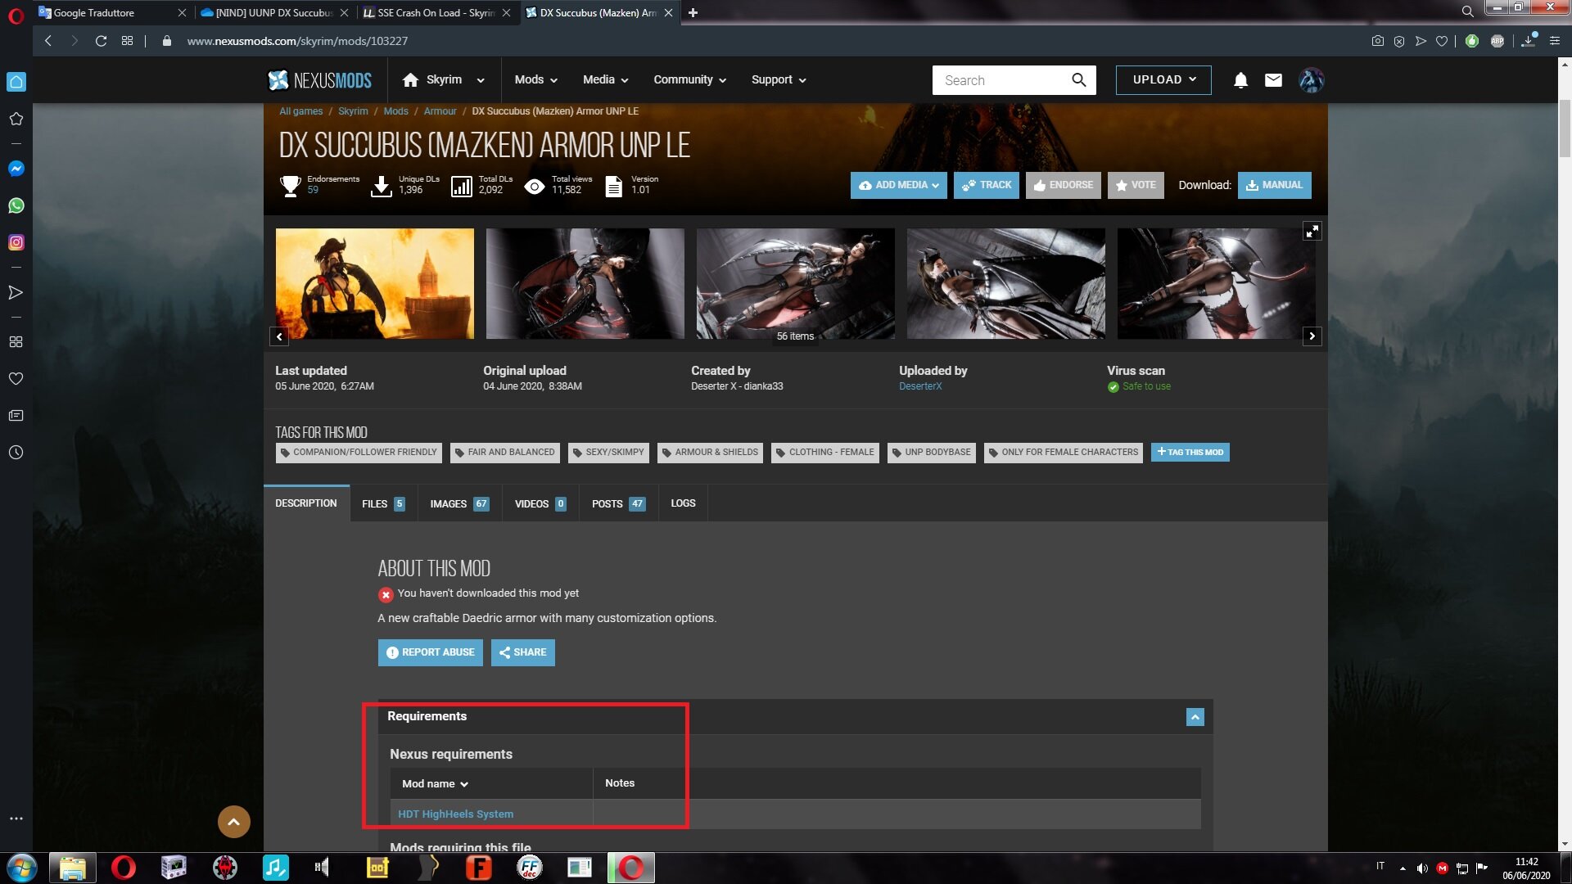Collapse the Requirements section
Screen dimensions: 1572x884
pos(1195,717)
